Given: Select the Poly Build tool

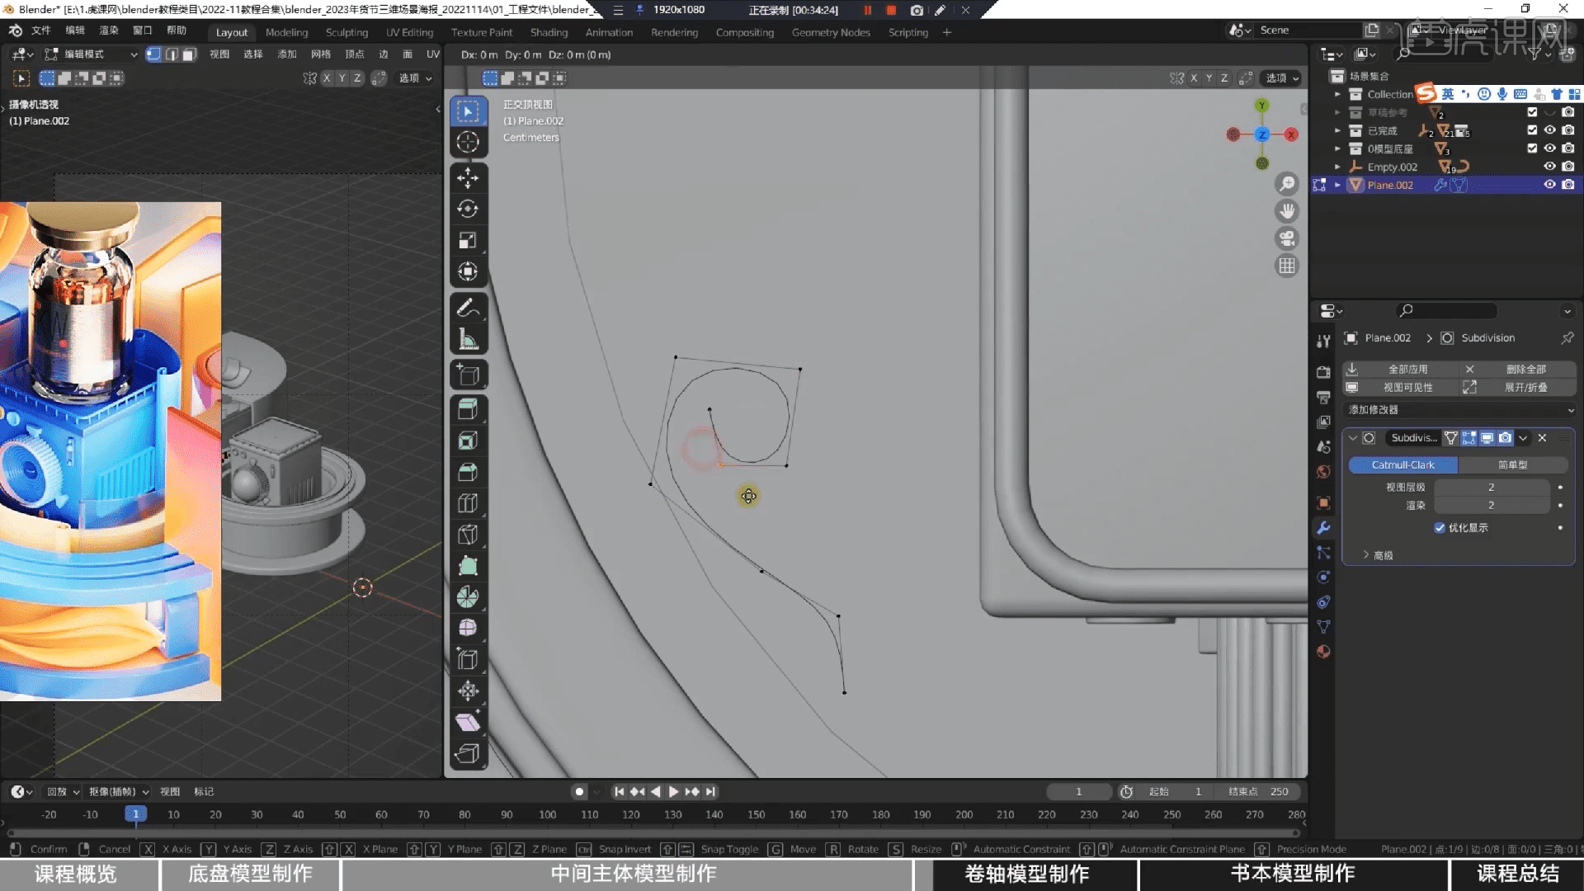Looking at the screenshot, I should click(468, 566).
